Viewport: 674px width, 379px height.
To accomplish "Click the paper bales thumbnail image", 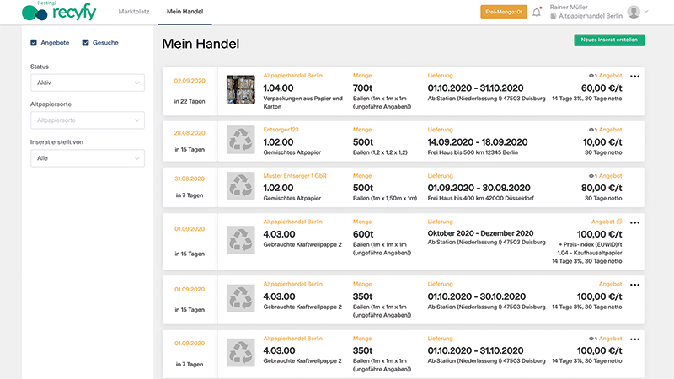I will coord(240,89).
